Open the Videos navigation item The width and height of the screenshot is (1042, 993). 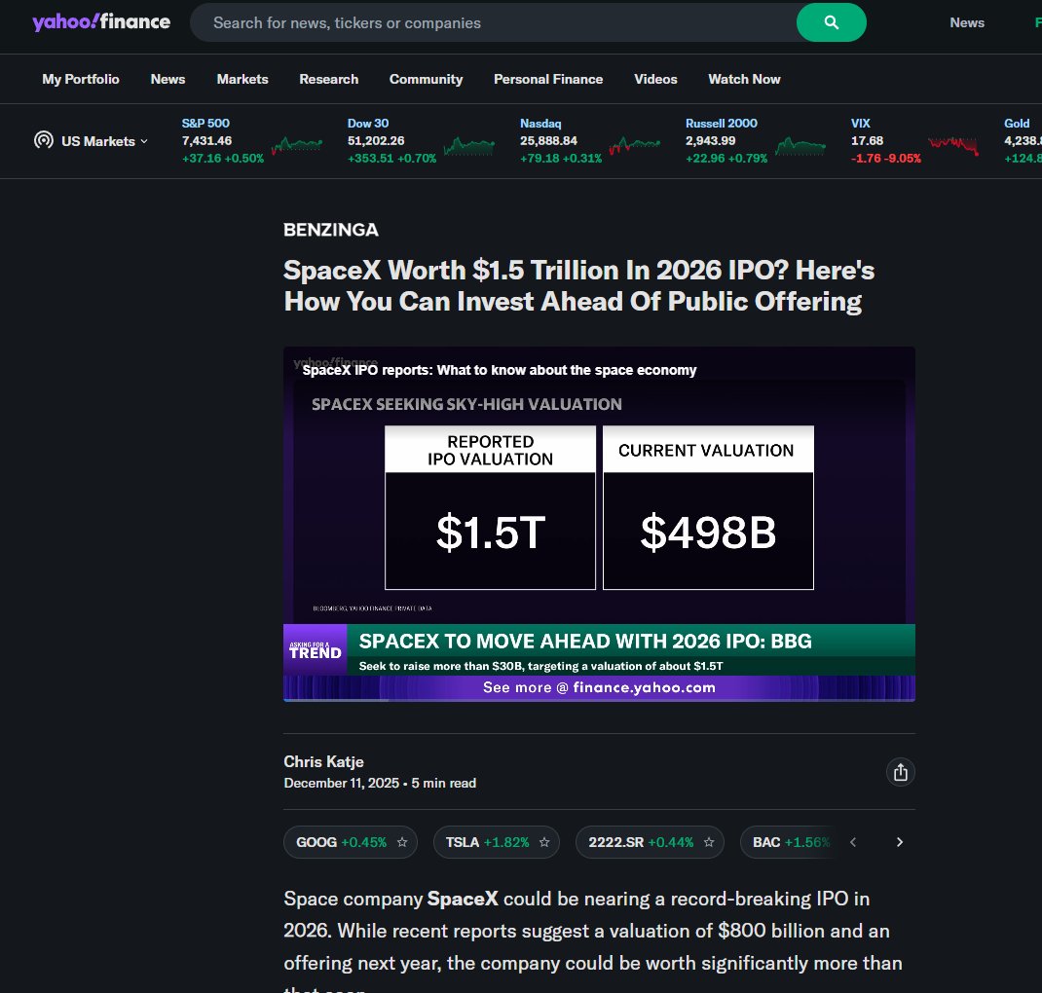(x=655, y=79)
